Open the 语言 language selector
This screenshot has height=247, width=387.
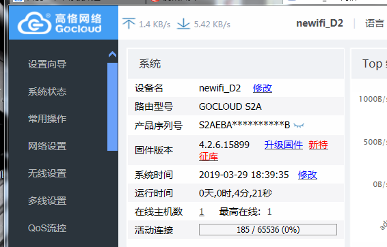(375, 23)
